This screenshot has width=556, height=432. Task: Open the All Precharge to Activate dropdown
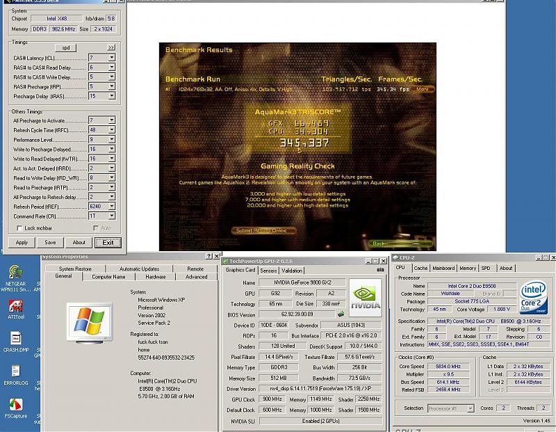pos(112,120)
